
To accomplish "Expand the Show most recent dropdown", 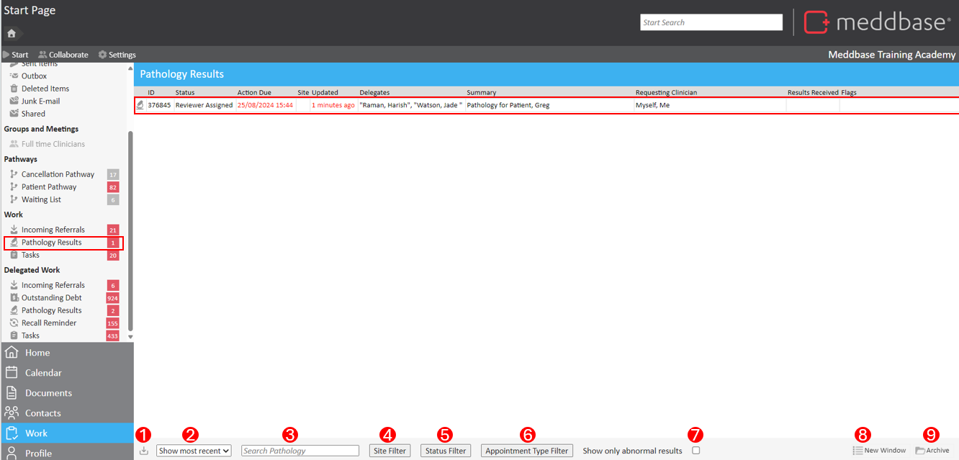I will click(x=194, y=451).
